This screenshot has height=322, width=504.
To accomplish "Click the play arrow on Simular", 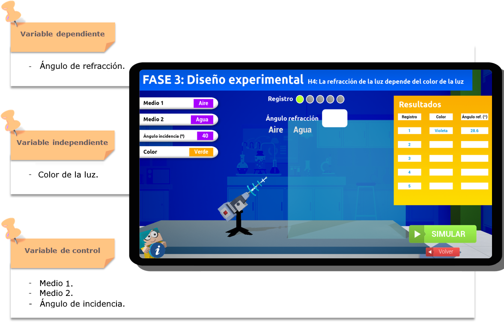I will (x=417, y=234).
